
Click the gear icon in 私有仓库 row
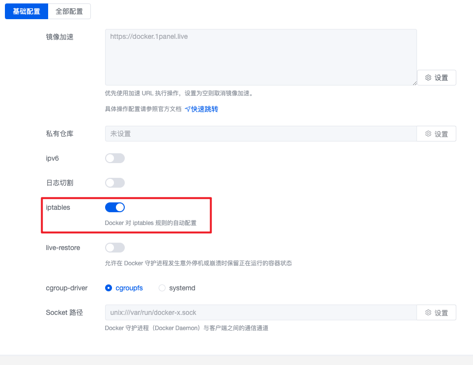click(428, 134)
